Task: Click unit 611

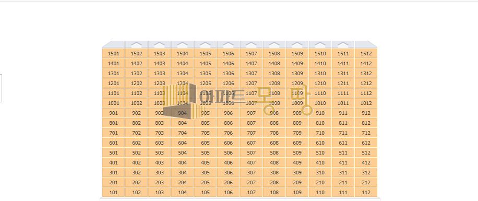Action: tap(343, 143)
